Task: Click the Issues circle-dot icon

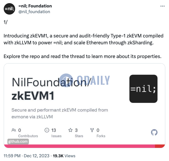Action: point(47,130)
